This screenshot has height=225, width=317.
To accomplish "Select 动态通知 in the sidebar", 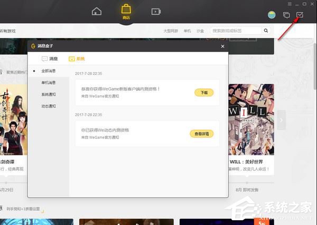I will coord(49,106).
